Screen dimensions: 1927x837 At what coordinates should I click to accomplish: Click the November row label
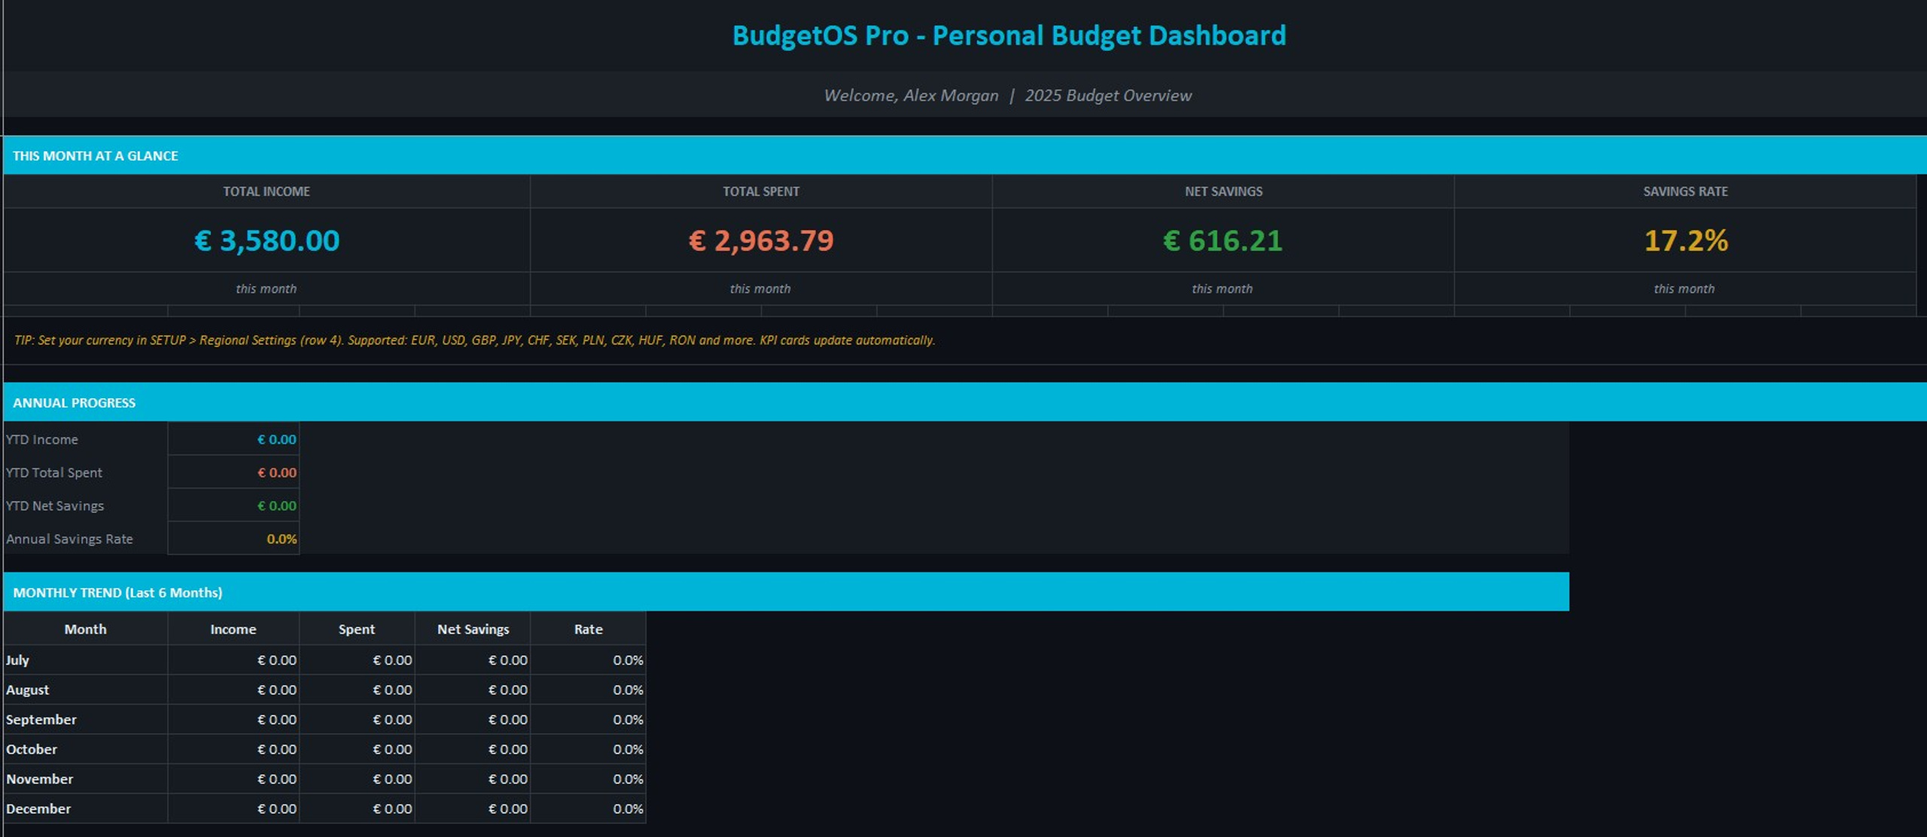pyautogui.click(x=40, y=779)
